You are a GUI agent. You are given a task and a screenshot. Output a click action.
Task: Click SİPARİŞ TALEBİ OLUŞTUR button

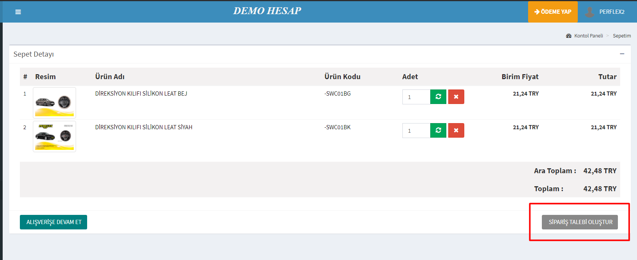[580, 222]
